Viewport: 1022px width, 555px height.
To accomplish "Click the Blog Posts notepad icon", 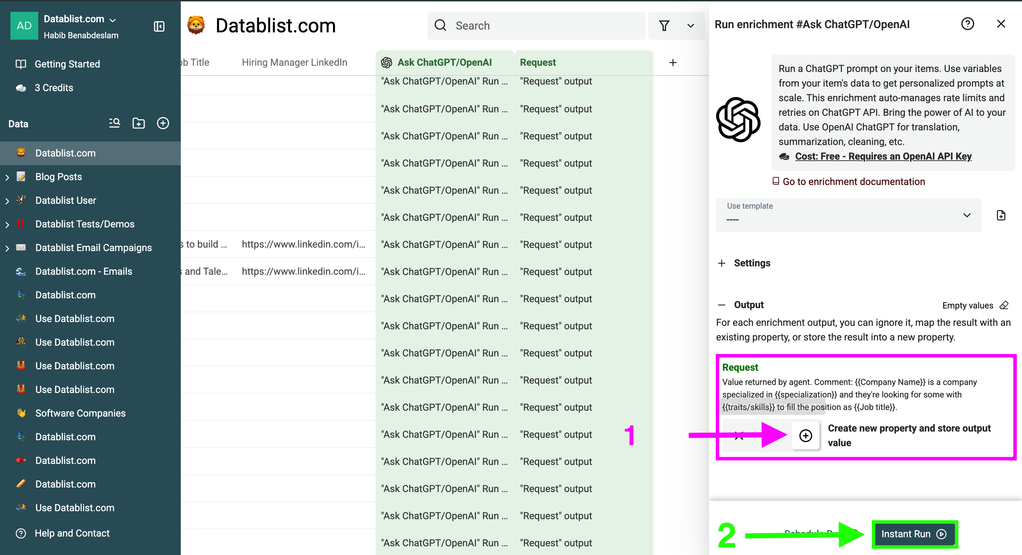I will (21, 177).
